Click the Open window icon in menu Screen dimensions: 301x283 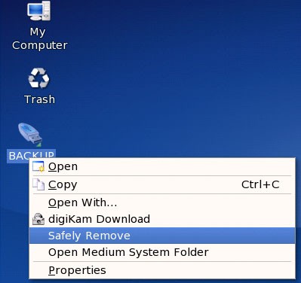[x=38, y=166]
